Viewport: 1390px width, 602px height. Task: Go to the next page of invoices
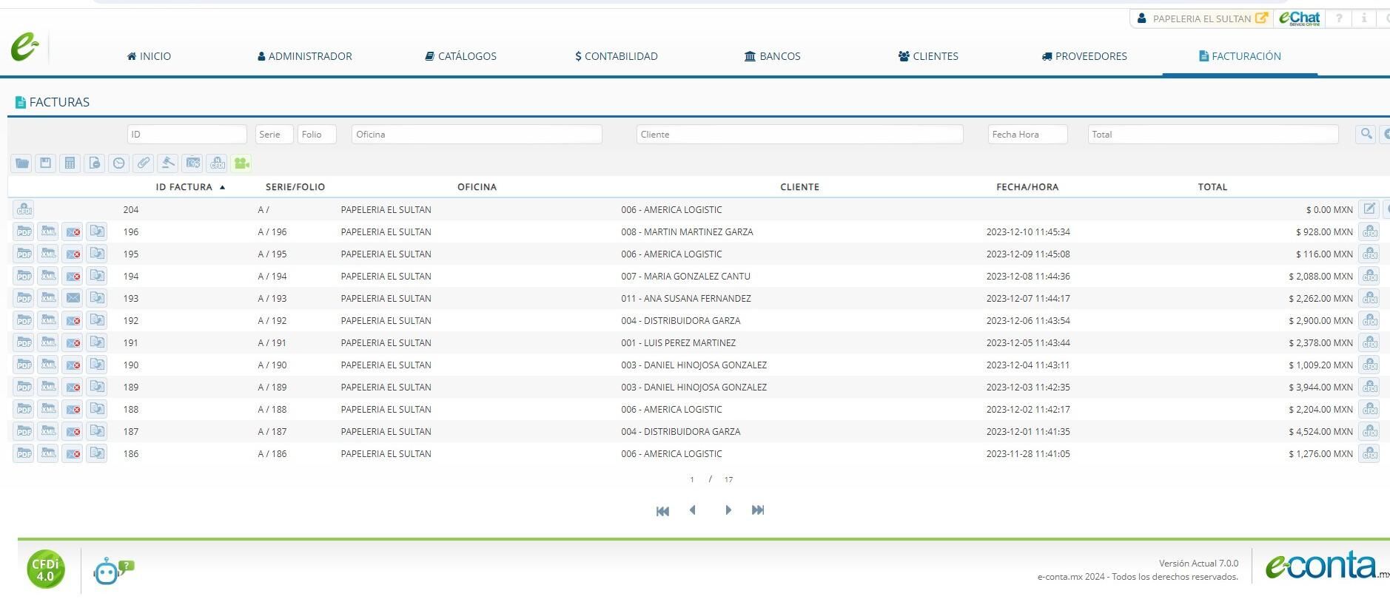coord(728,510)
